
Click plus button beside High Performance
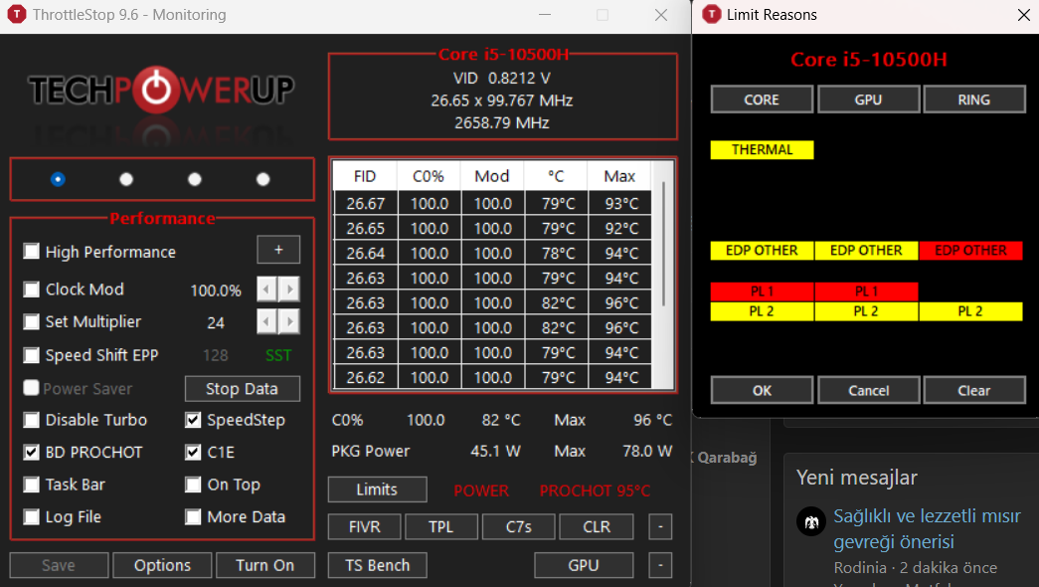278,250
